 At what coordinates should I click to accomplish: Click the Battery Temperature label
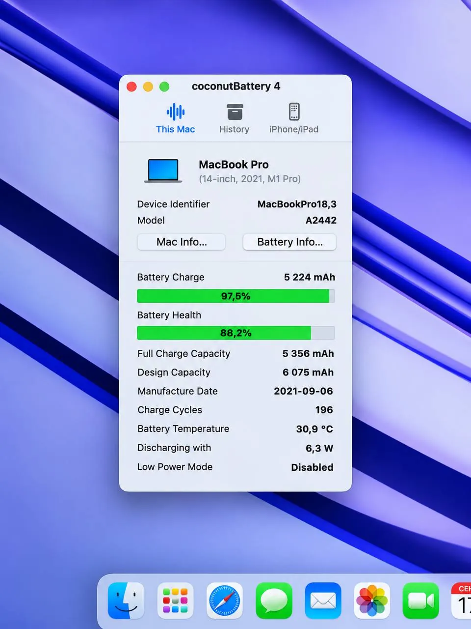tap(183, 429)
